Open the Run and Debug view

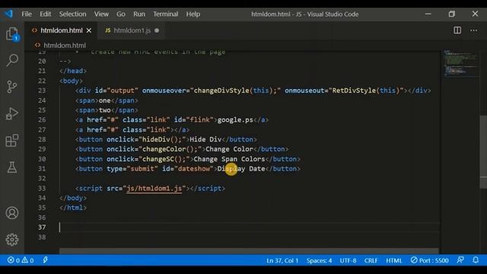coord(12,113)
